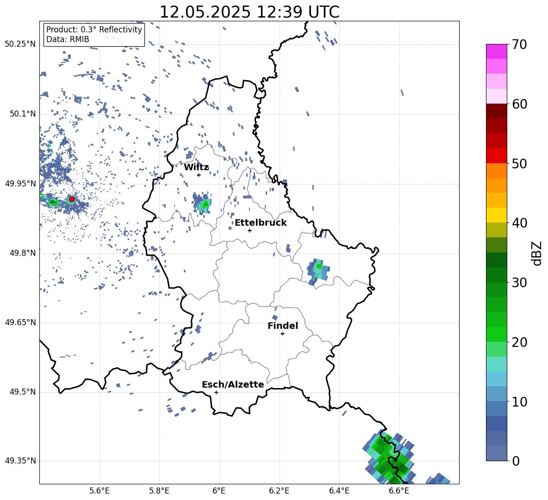Select the Findel station cross marker
This screenshot has height=500, width=548.
point(282,334)
